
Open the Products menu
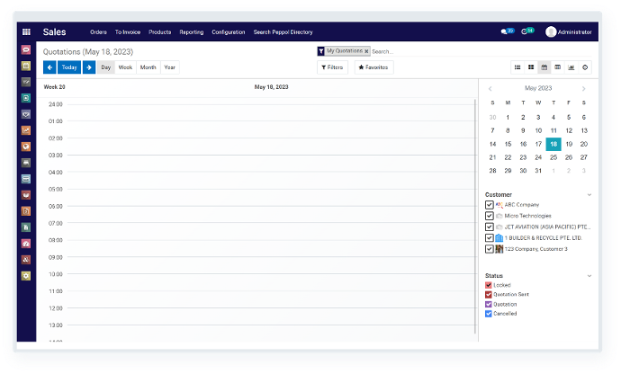point(159,32)
